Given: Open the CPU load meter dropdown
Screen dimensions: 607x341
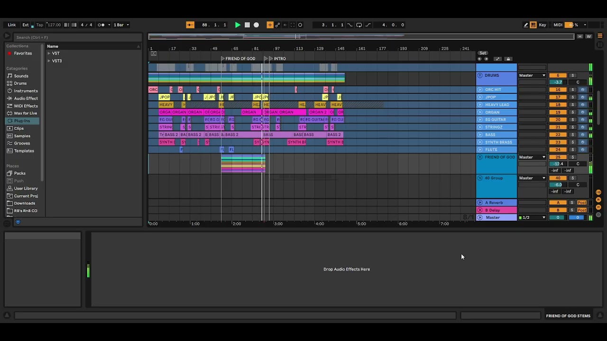Looking at the screenshot, I should 585,25.
